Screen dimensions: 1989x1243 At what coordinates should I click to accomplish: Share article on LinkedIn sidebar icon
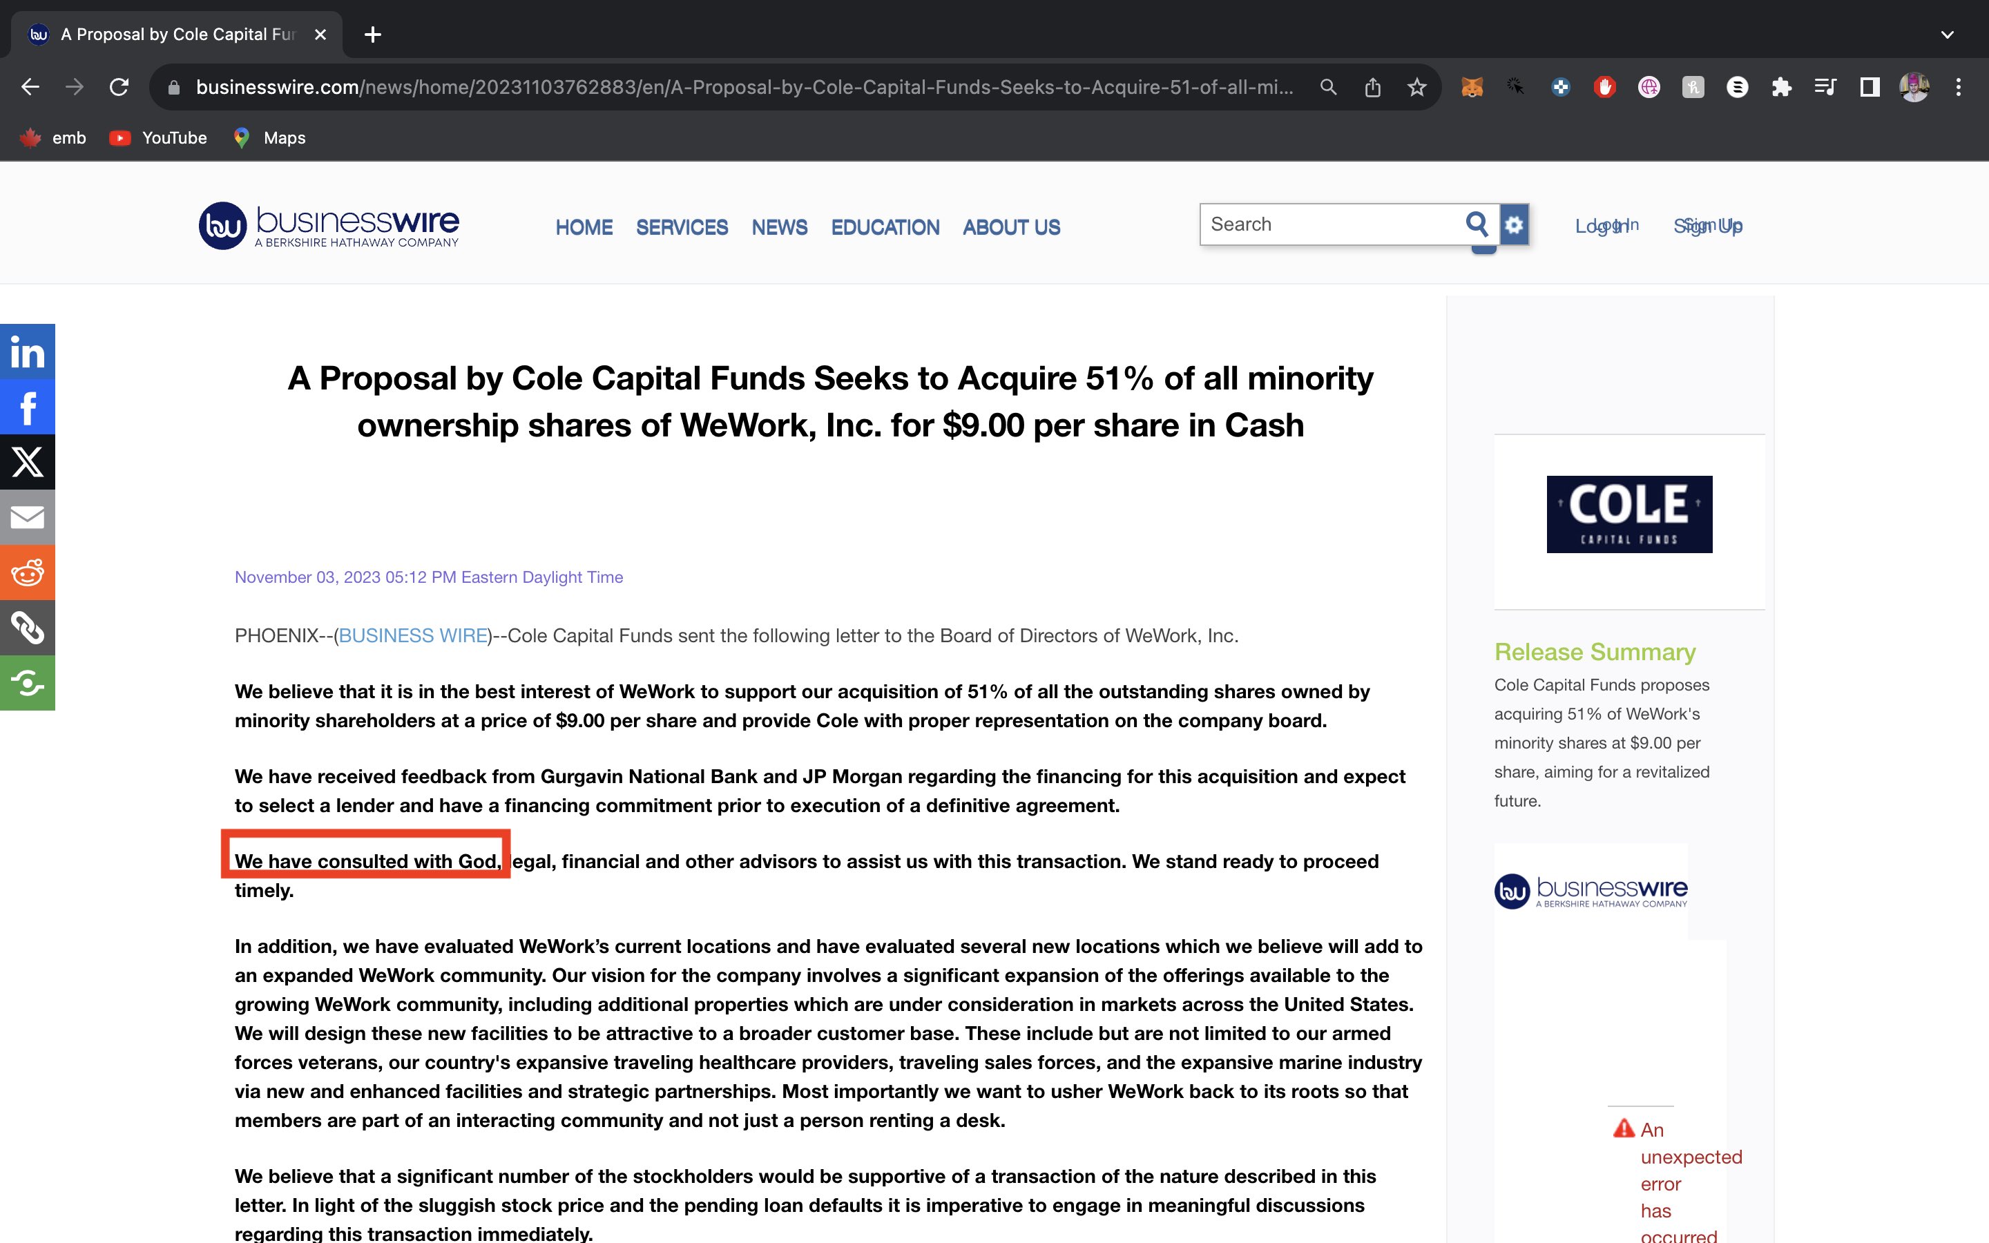pos(27,352)
